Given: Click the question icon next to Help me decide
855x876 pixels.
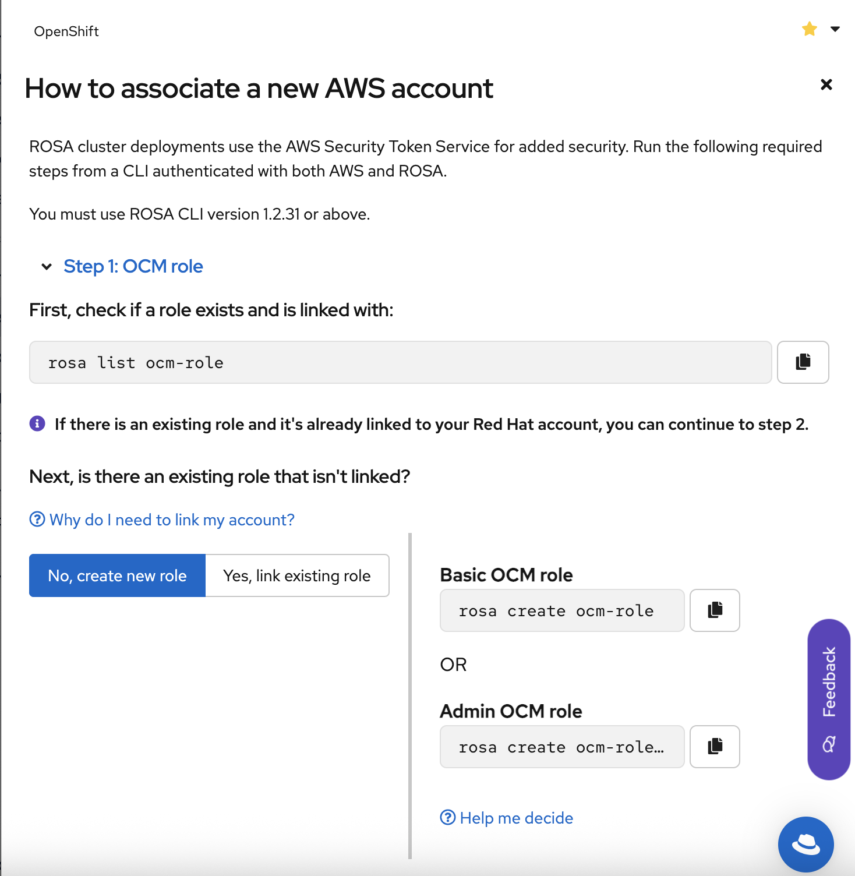Looking at the screenshot, I should 447,818.
